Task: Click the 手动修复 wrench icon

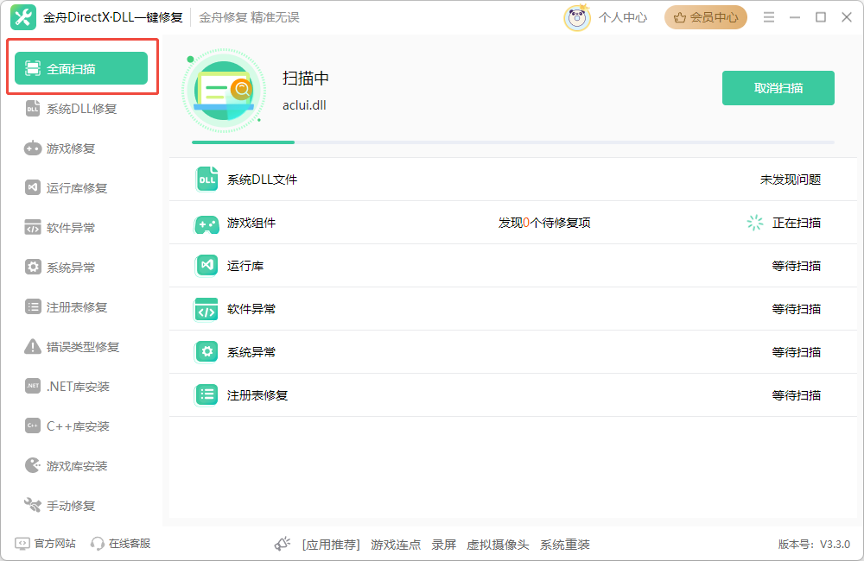Action: (33, 505)
